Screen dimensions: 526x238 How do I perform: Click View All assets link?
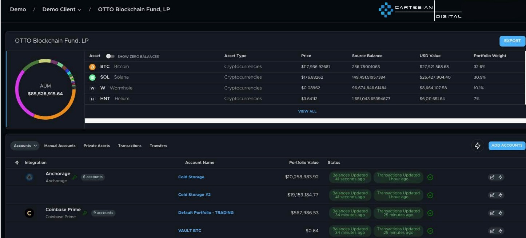(307, 111)
